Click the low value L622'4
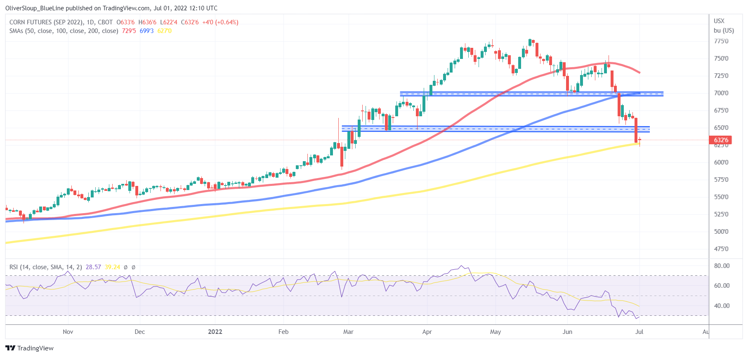 [169, 22]
